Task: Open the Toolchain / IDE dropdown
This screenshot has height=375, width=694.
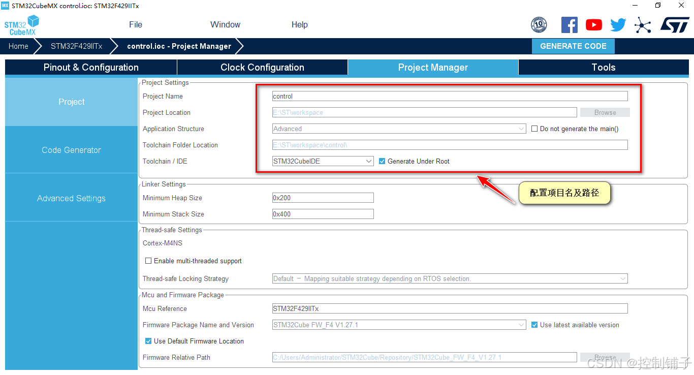Action: tap(323, 161)
